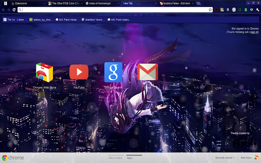
Task: Open the Google Search app
Action: (x=113, y=72)
